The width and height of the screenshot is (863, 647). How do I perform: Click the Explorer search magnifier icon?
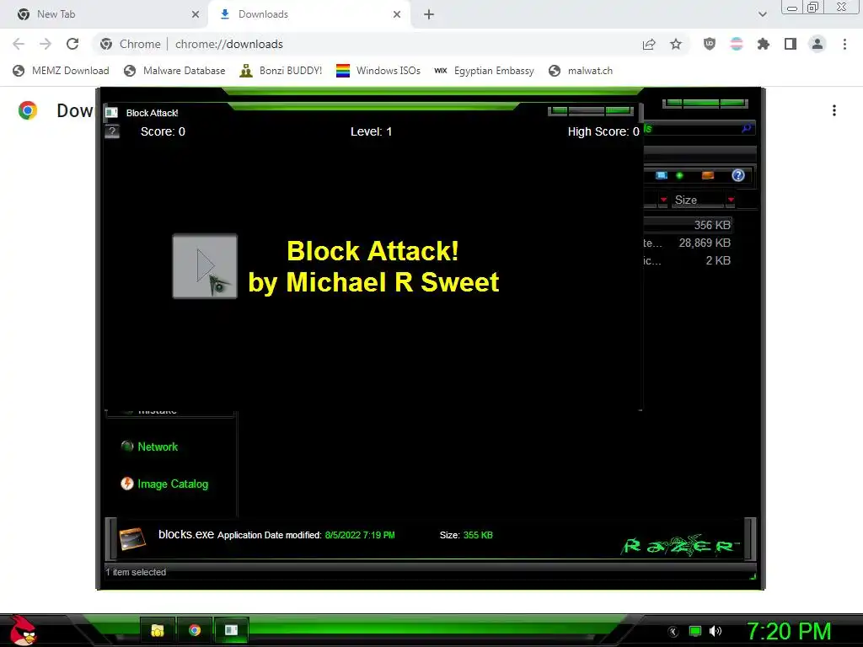[x=746, y=128]
